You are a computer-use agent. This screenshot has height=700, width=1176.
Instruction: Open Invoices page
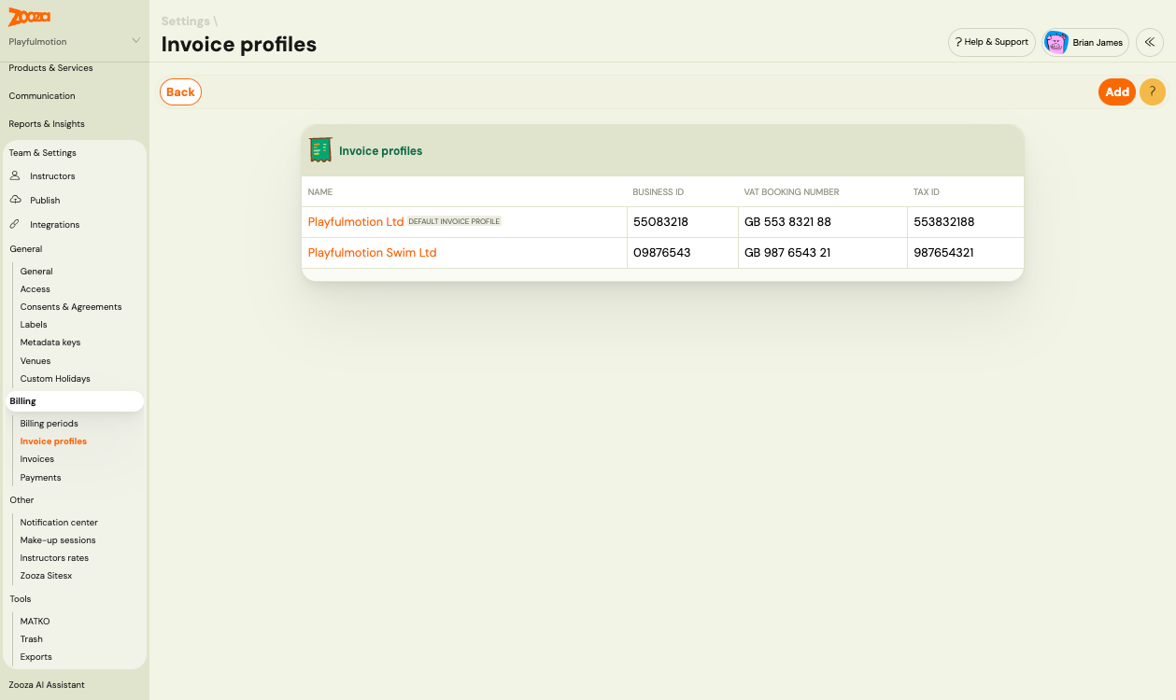point(37,459)
